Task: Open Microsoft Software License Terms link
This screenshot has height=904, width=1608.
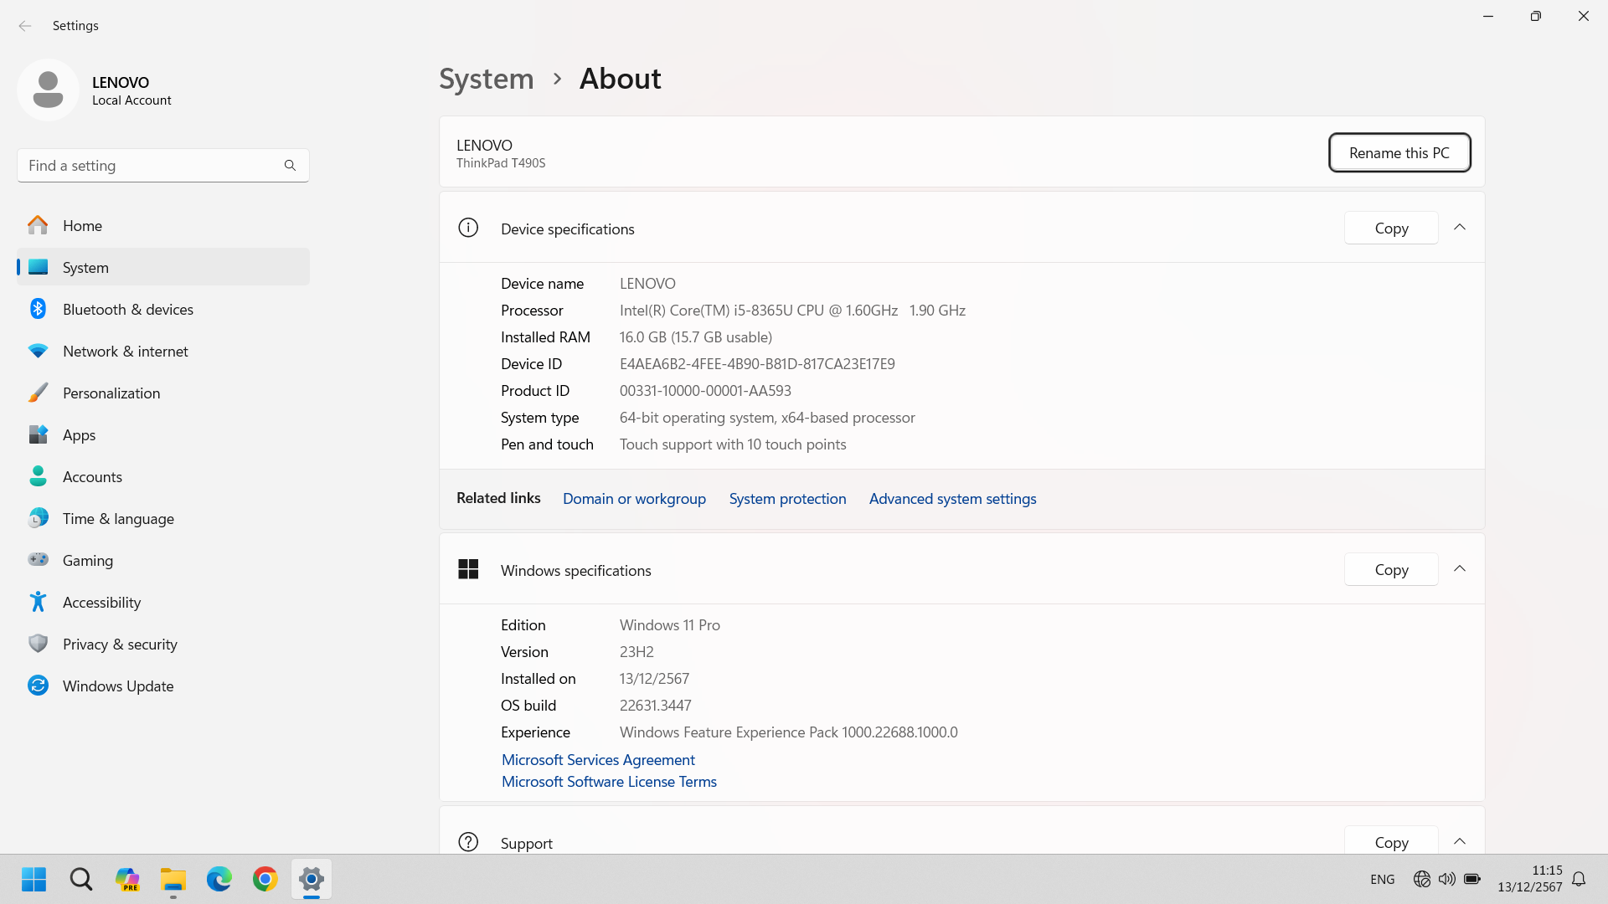Action: [609, 782]
